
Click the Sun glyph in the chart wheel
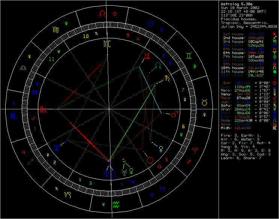(150, 160)
